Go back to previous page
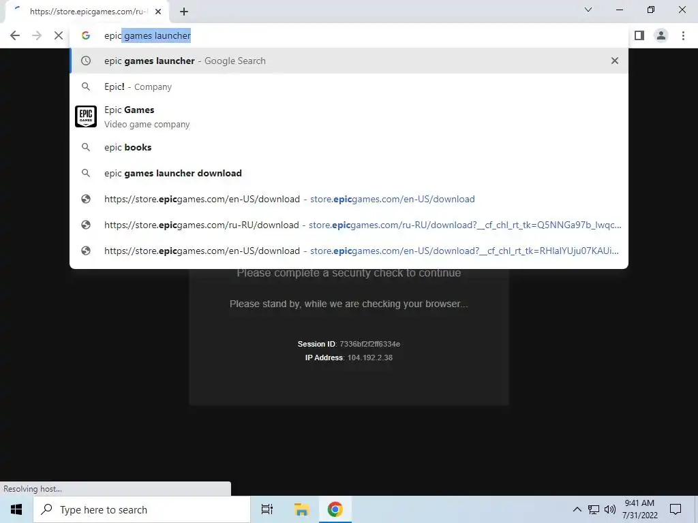The height and width of the screenshot is (523, 698). pyautogui.click(x=15, y=35)
